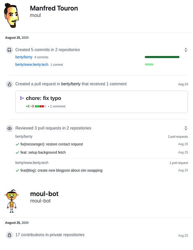The height and width of the screenshot is (250, 193).
Task: Click the purple merged pull request icon
Action: point(22,98)
